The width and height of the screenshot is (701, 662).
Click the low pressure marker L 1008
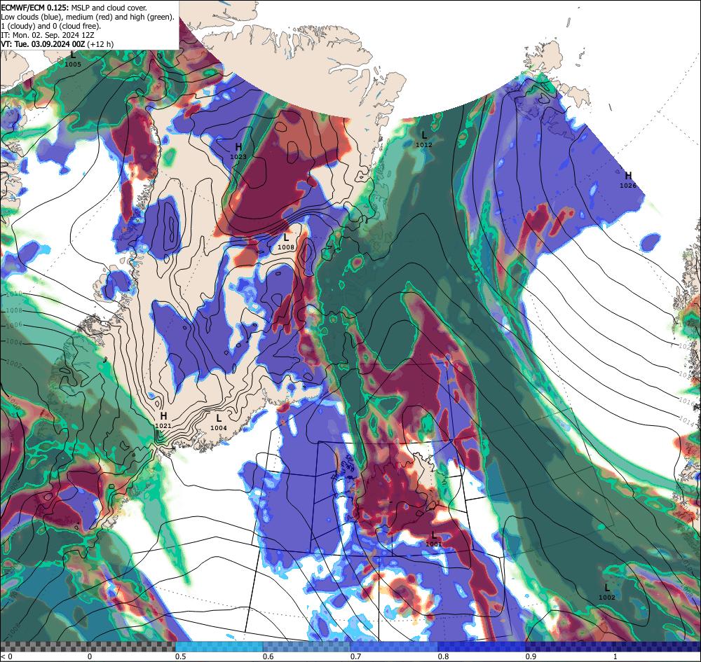click(x=286, y=241)
